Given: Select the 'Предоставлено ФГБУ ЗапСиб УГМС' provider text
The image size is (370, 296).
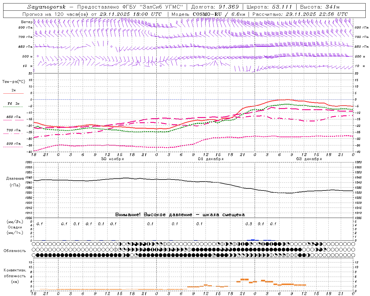Looking at the screenshot, I should point(130,7).
